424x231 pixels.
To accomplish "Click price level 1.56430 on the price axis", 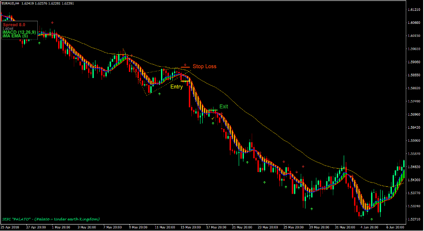I will (414, 127).
